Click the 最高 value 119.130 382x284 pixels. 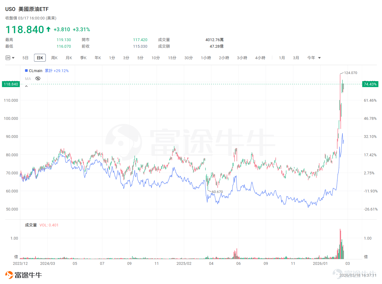[x=64, y=40]
